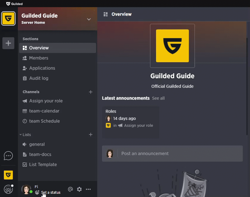Open user settings gear icon
The image size is (250, 197).
(x=79, y=189)
